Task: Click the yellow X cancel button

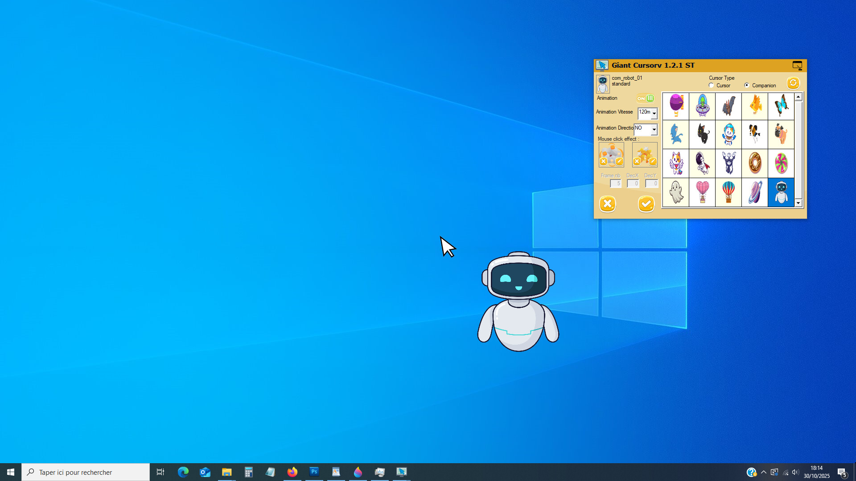Action: coord(607,204)
